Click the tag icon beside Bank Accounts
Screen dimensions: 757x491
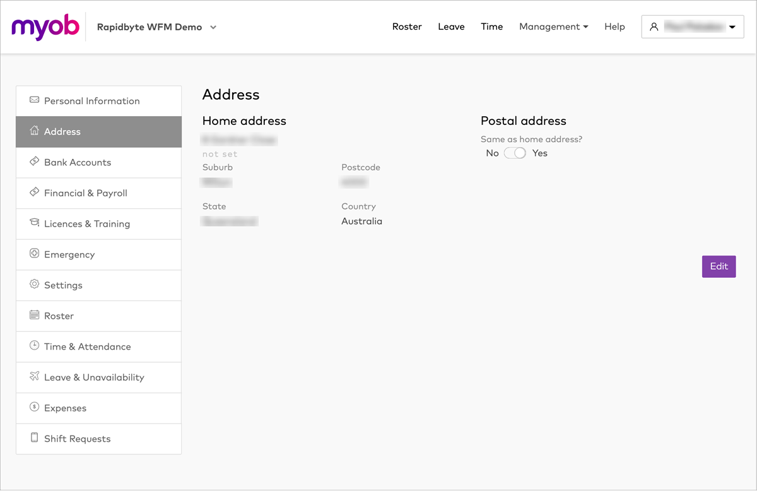click(x=34, y=162)
